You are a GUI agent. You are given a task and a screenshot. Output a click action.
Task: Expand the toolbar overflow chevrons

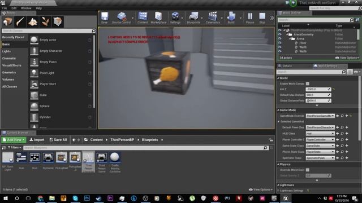pos(271,18)
